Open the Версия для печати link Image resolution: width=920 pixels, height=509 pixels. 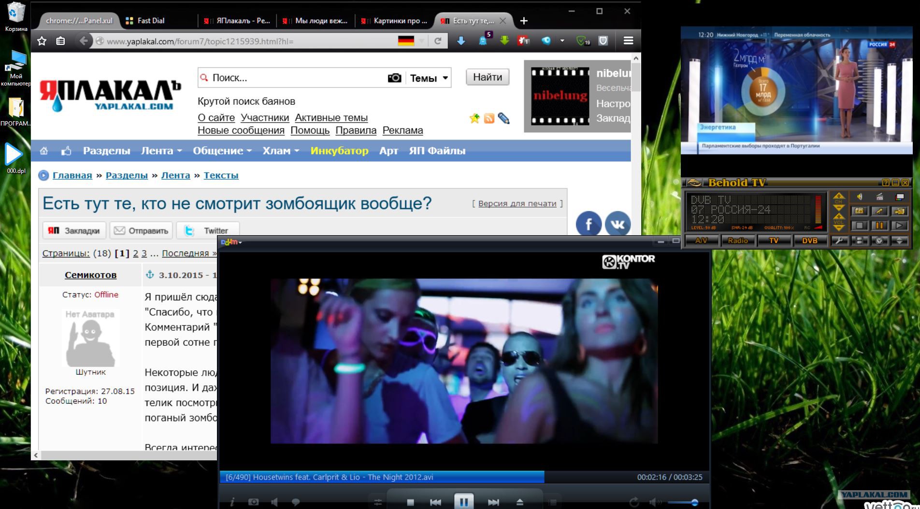(x=517, y=204)
